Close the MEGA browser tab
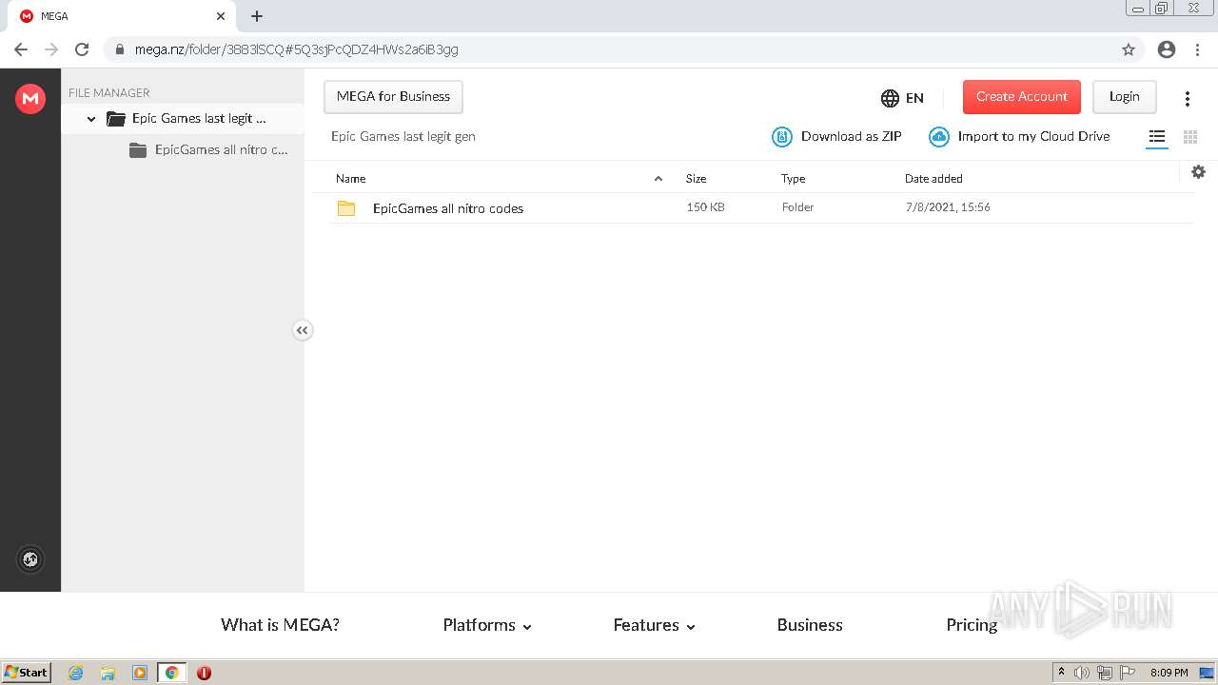The width and height of the screenshot is (1218, 685). coord(221,16)
